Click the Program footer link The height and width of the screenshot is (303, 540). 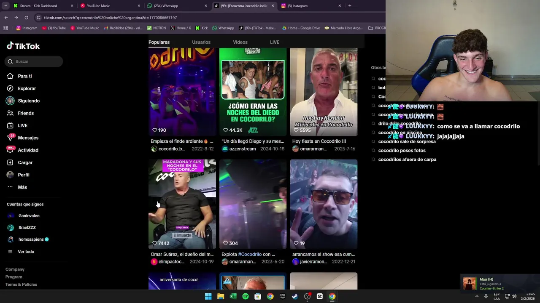click(x=13, y=277)
